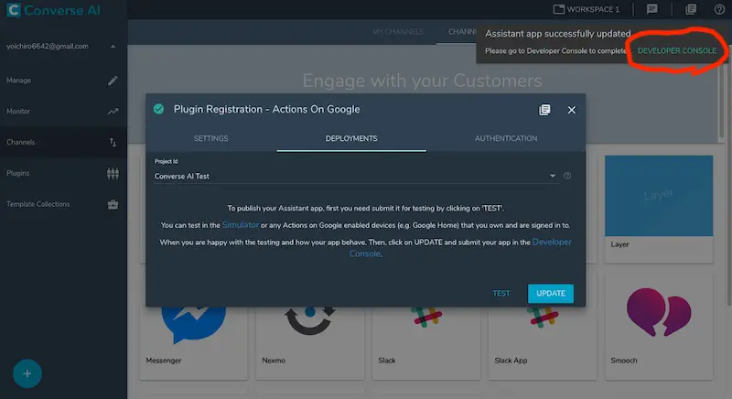The width and height of the screenshot is (732, 399).
Task: Open the Simulator link
Action: click(x=241, y=225)
